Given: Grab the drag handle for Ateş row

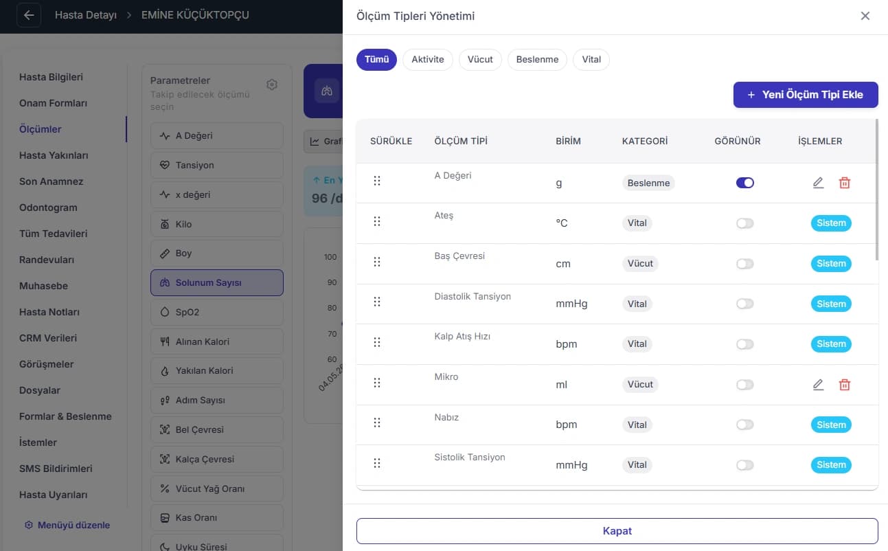Looking at the screenshot, I should (x=377, y=221).
